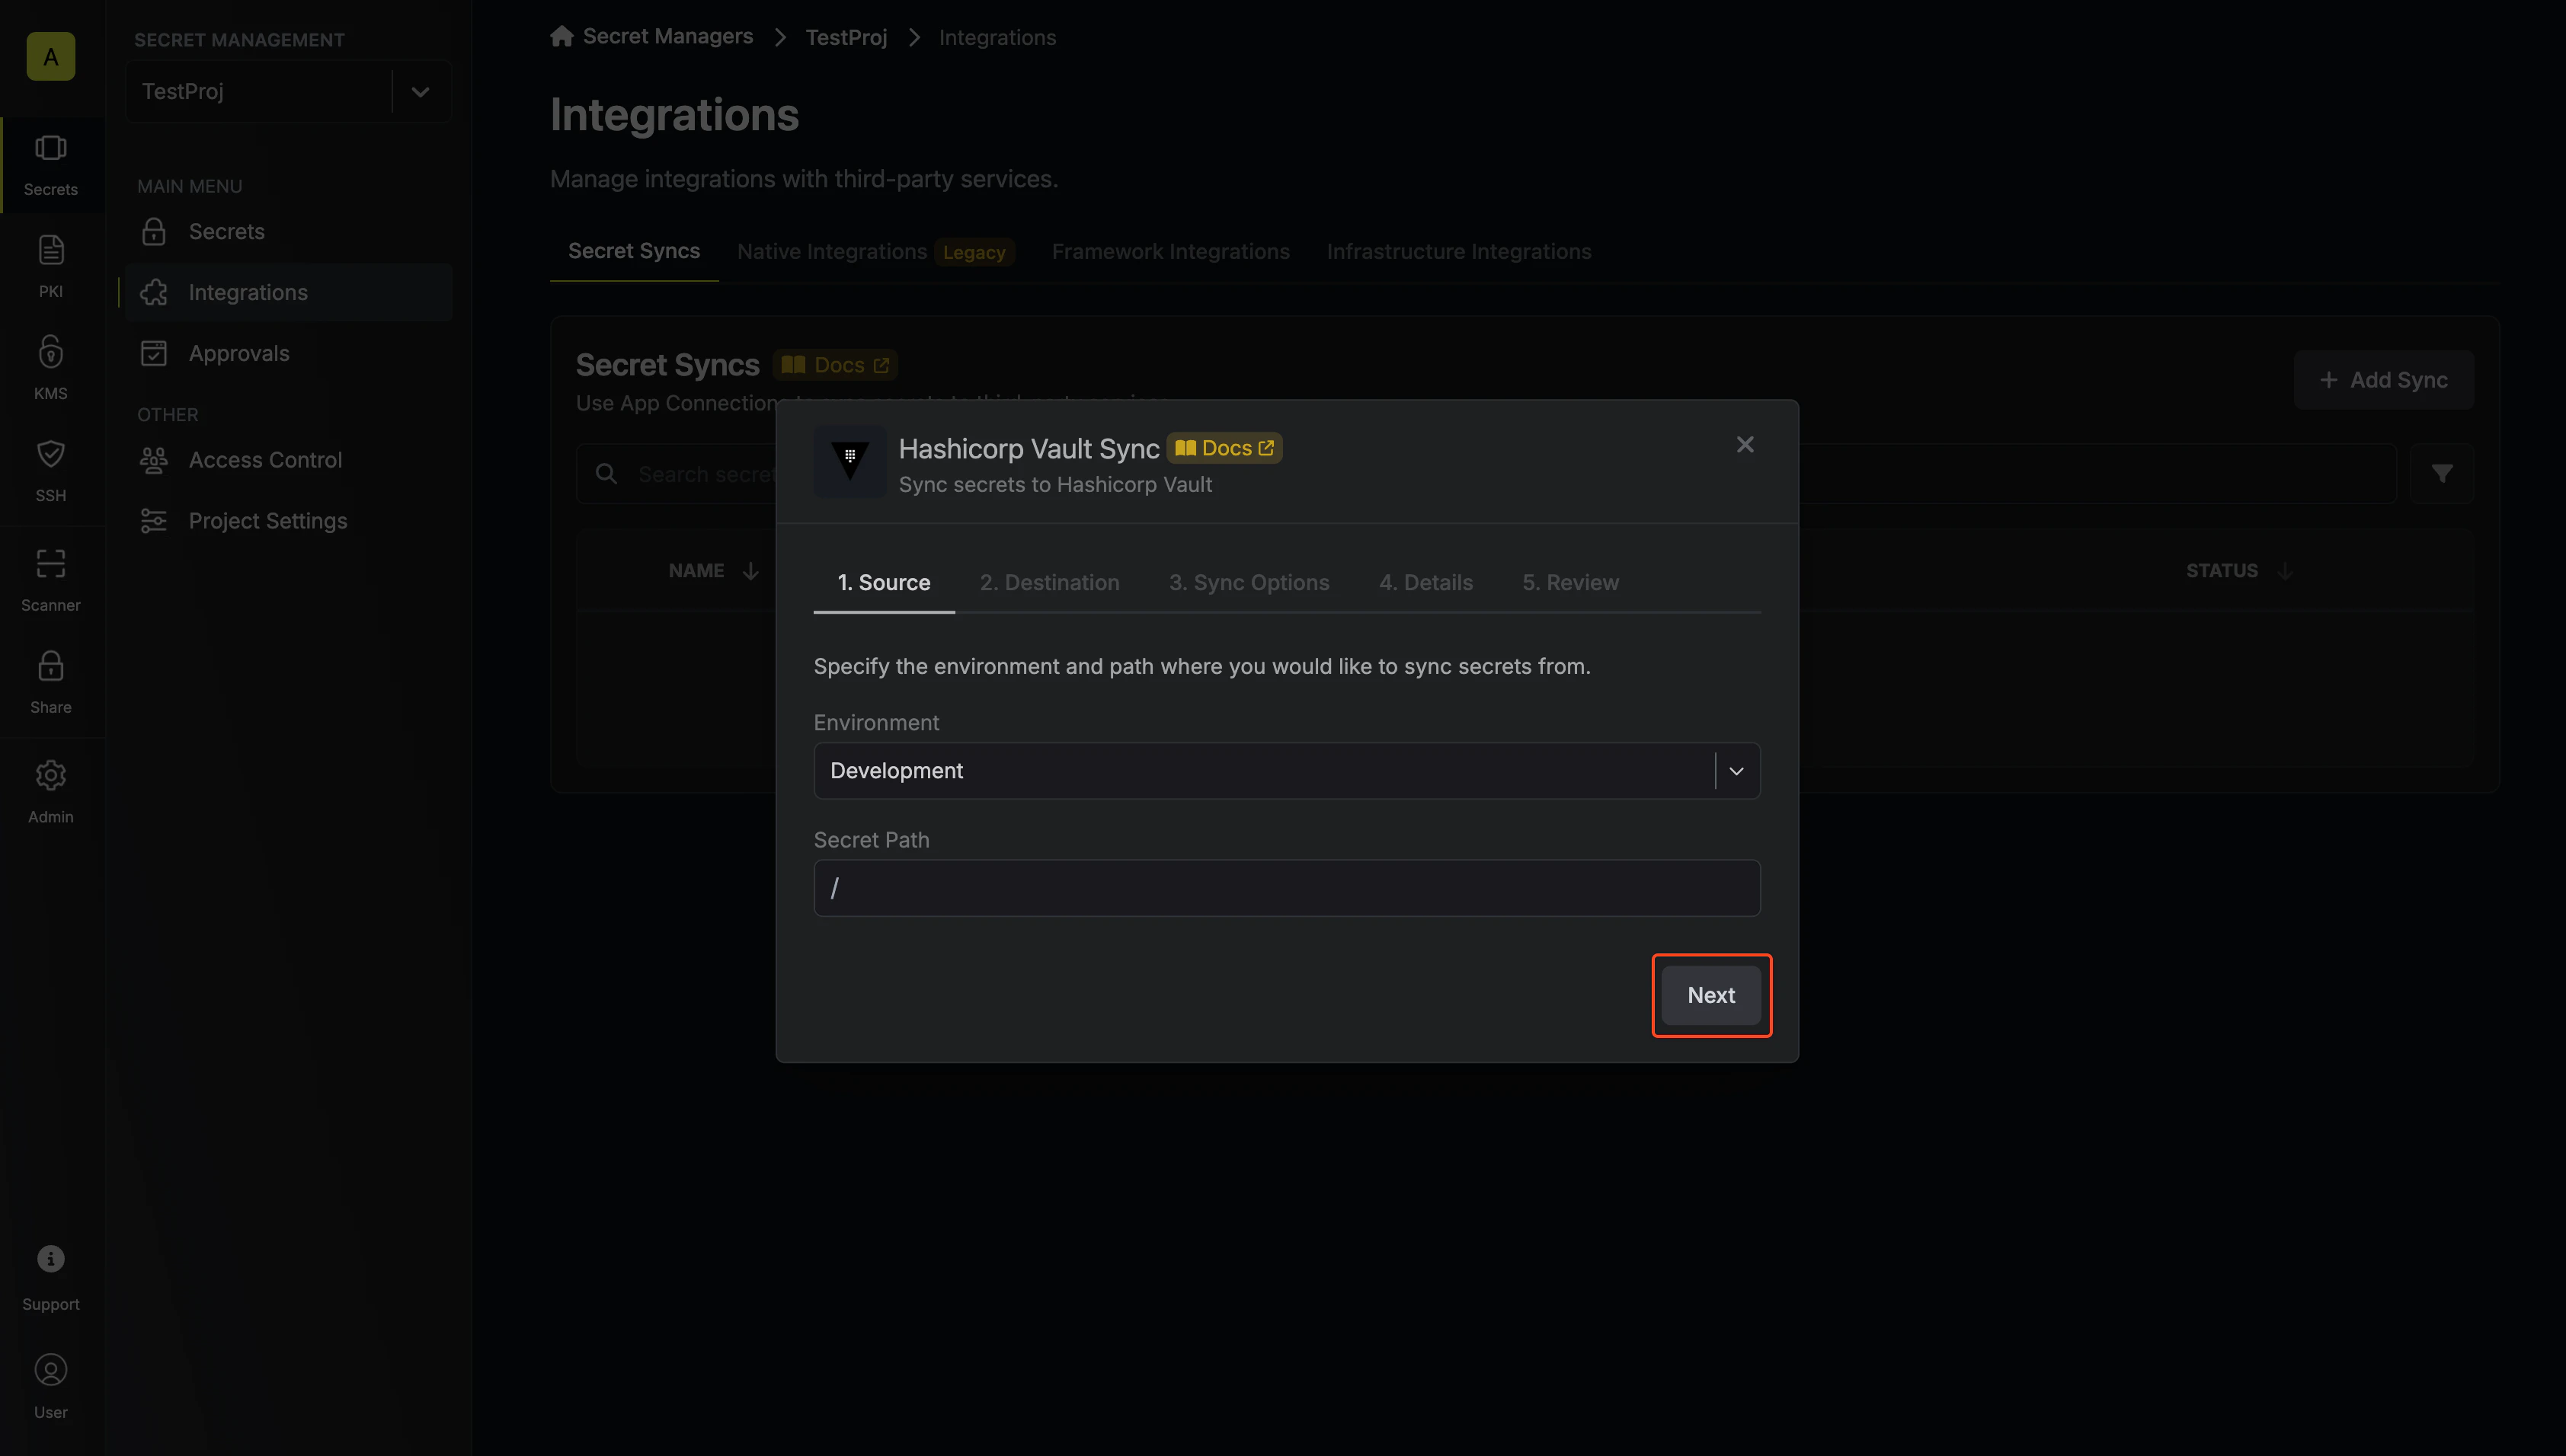Open the Share section in the icon rail

[x=51, y=682]
